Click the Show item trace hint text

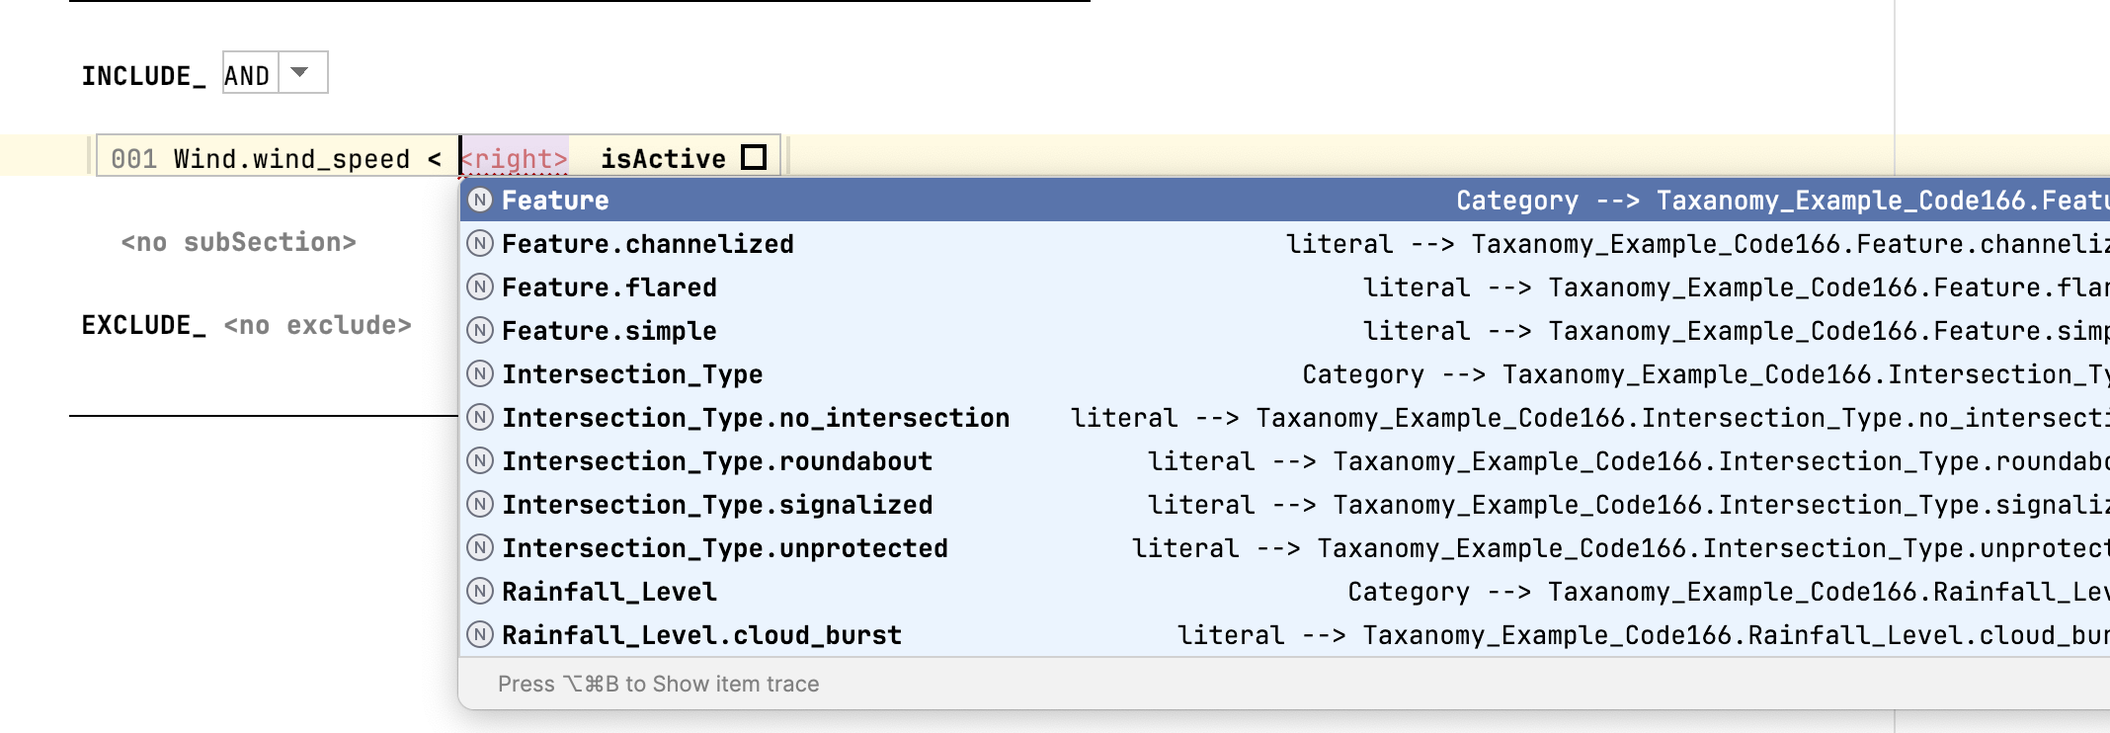coord(658,684)
